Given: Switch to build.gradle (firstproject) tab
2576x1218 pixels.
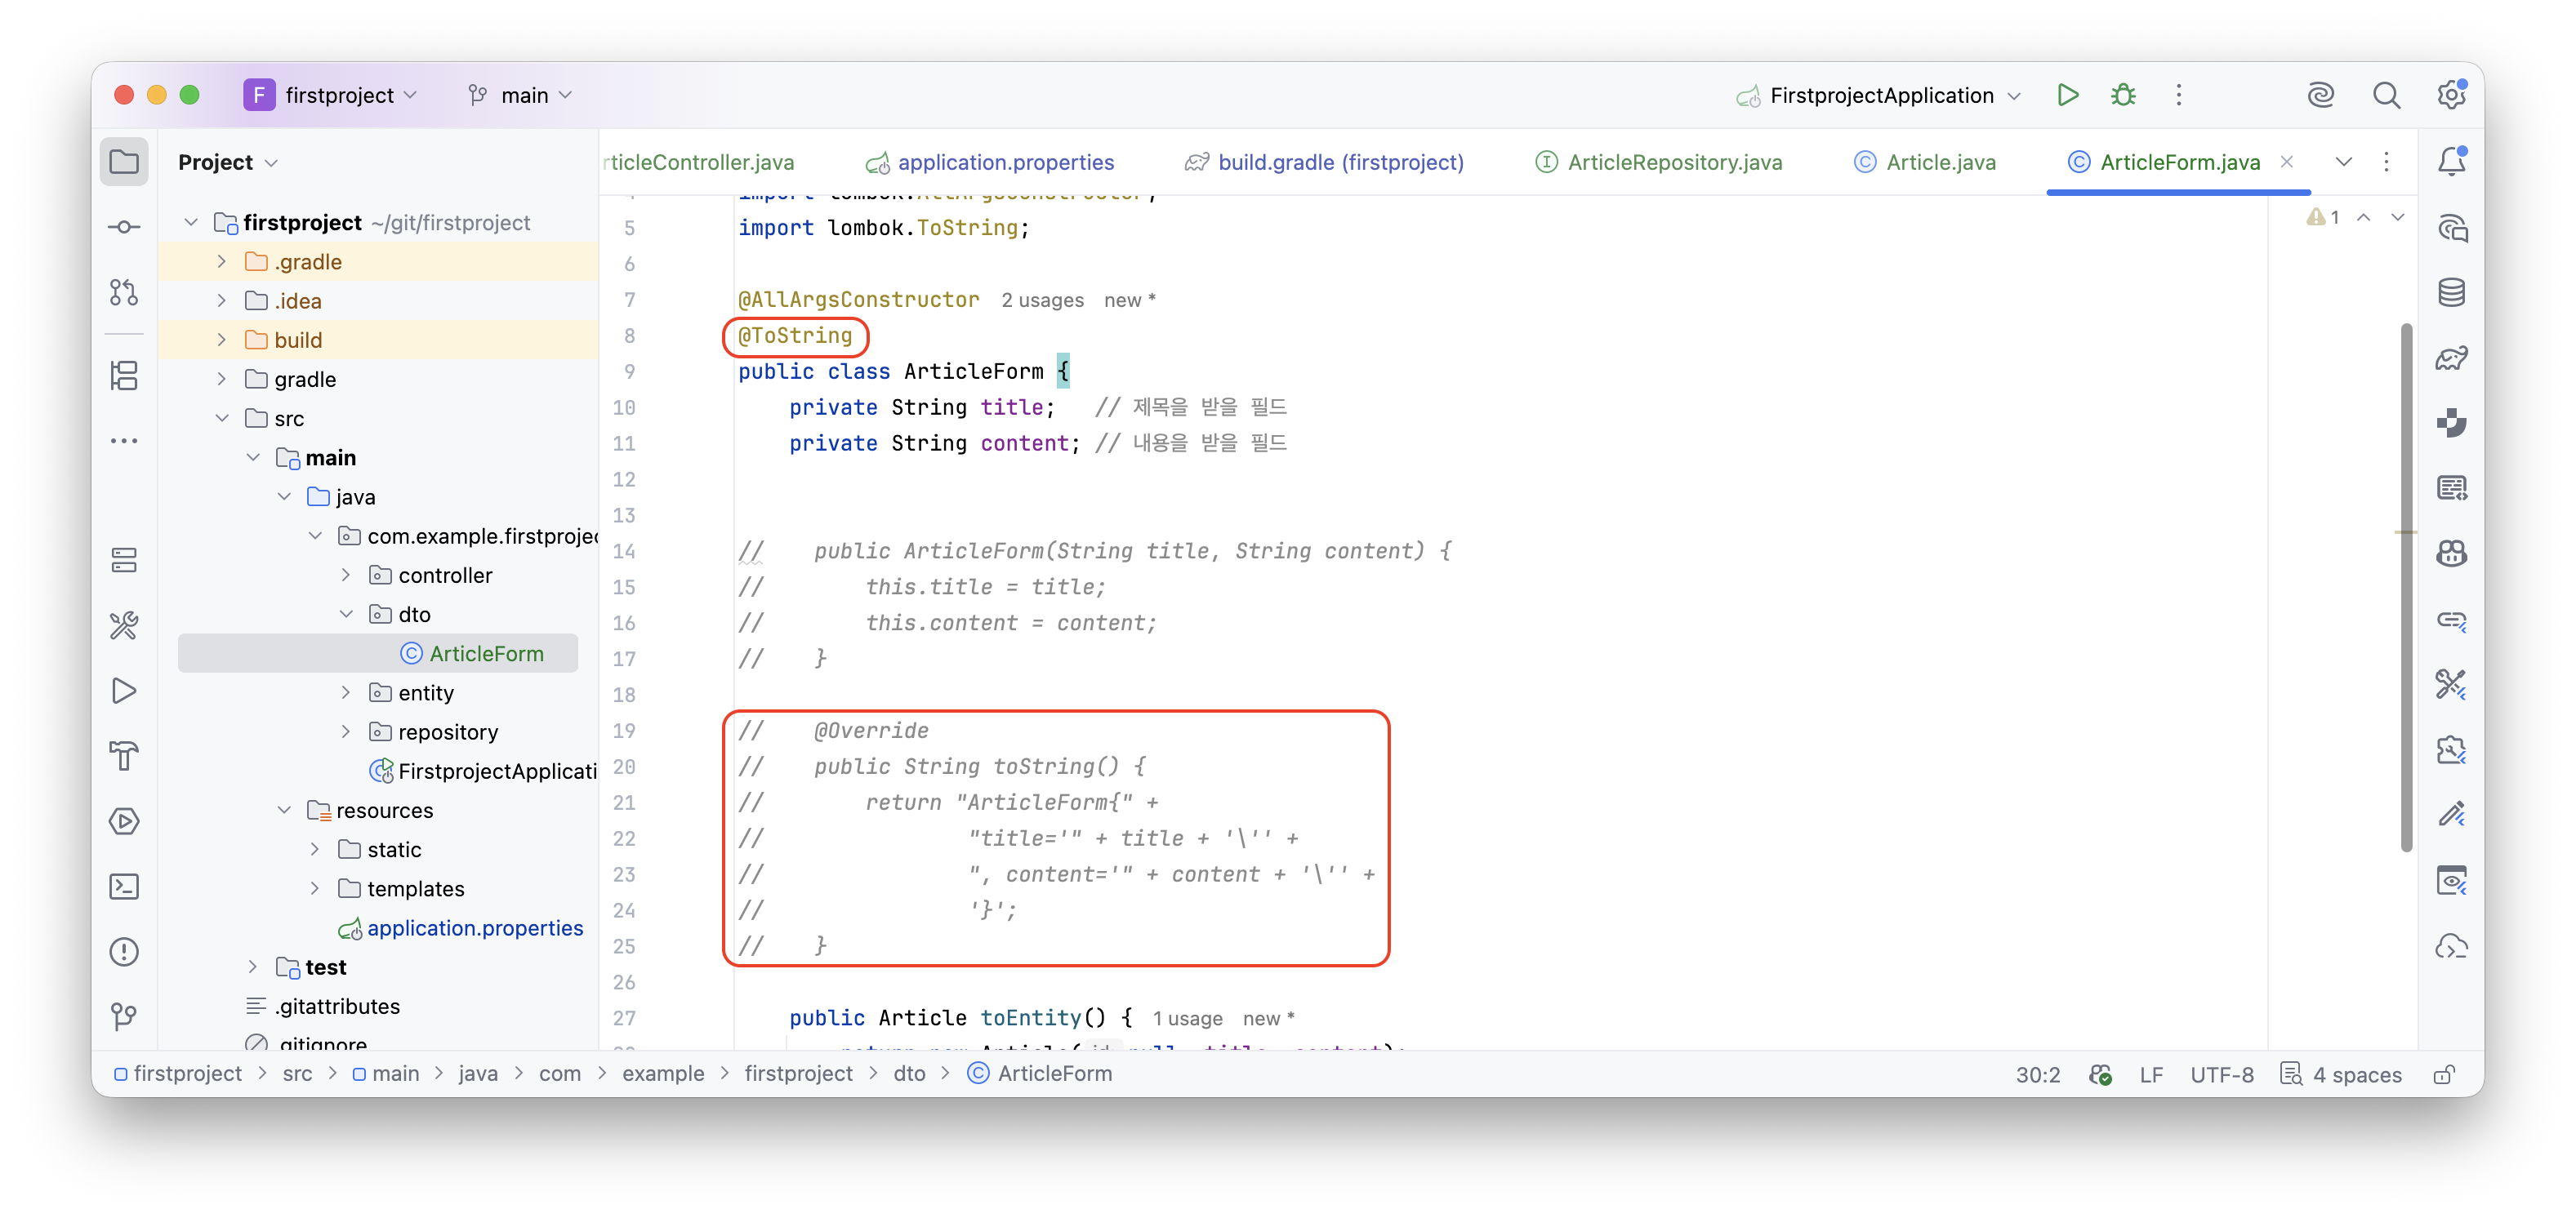Looking at the screenshot, I should 1324,162.
